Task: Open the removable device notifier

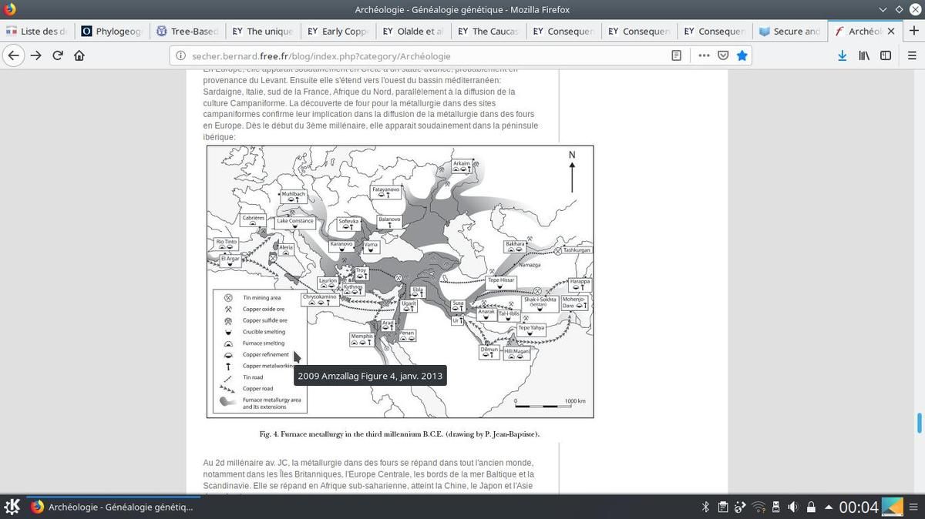Action: (x=777, y=507)
